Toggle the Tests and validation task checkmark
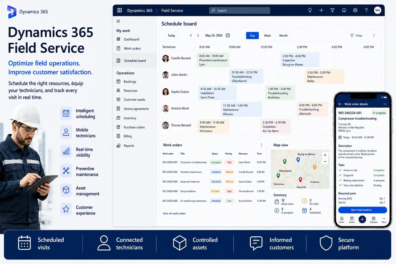Viewport: 396px width, 264px height. coord(340,185)
